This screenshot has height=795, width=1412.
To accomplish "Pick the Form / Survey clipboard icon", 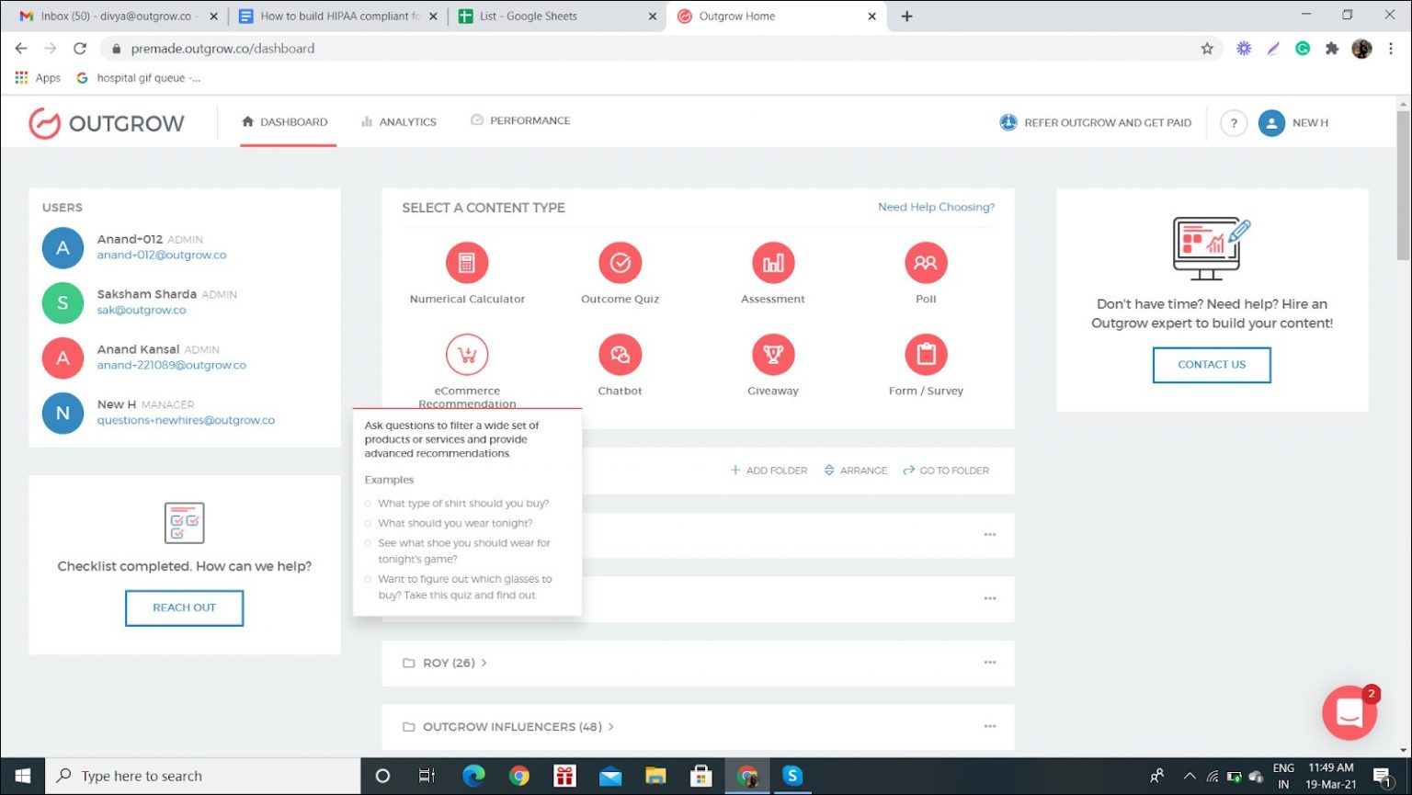I will (x=926, y=355).
